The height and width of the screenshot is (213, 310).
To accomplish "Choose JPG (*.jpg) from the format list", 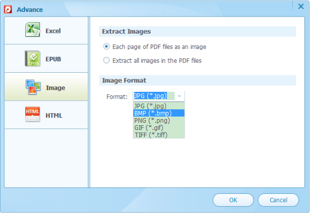I will pos(159,106).
